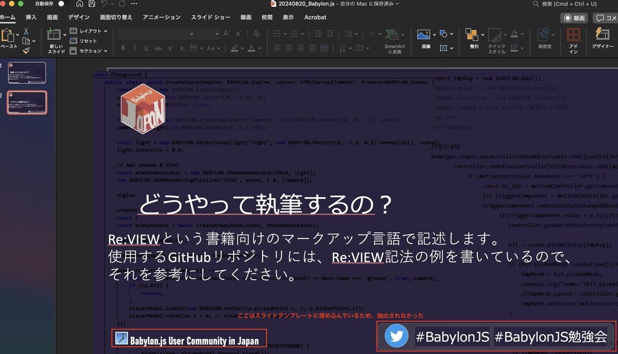
Task: Toggle italic formatting
Action: pyautogui.click(x=135, y=48)
